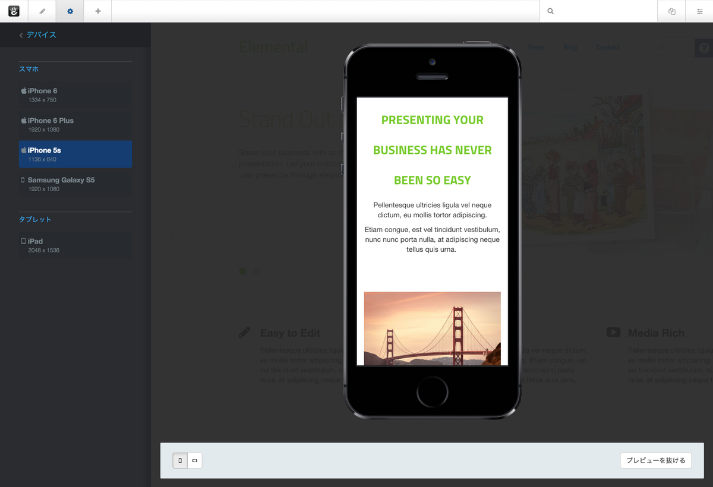Click the first green slider dot
Image resolution: width=713 pixels, height=487 pixels.
(242, 271)
